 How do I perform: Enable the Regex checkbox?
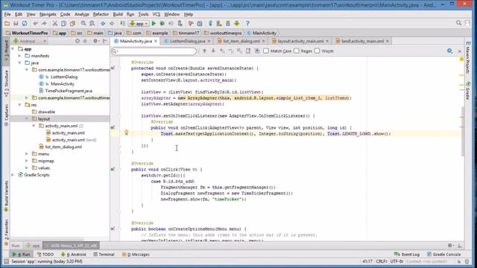click(297, 51)
